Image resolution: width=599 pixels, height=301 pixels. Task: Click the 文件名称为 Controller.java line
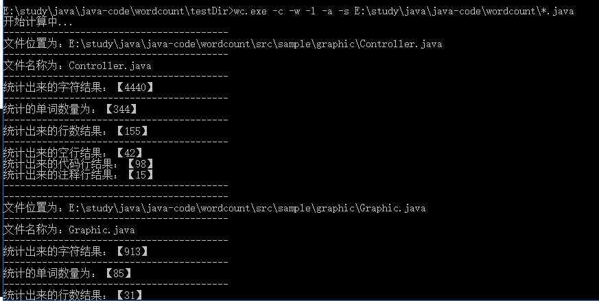pyautogui.click(x=77, y=66)
